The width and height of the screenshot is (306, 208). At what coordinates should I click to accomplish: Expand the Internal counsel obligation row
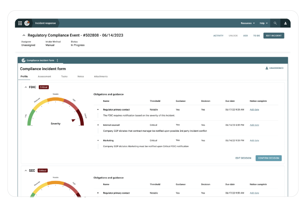click(x=98, y=125)
